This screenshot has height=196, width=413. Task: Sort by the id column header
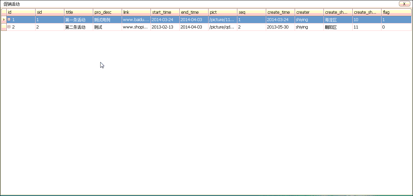[21, 12]
